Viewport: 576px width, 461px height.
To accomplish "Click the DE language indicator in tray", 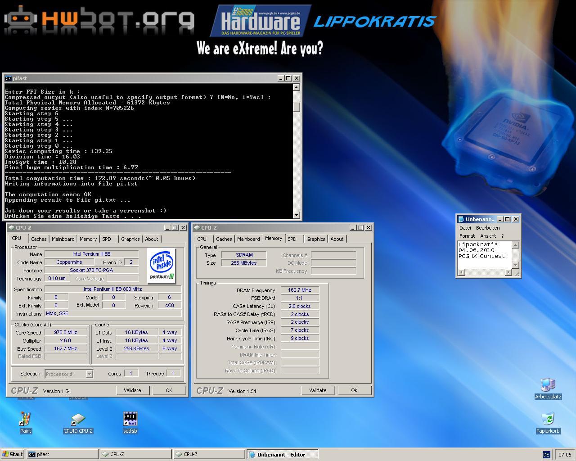I will click(546, 455).
